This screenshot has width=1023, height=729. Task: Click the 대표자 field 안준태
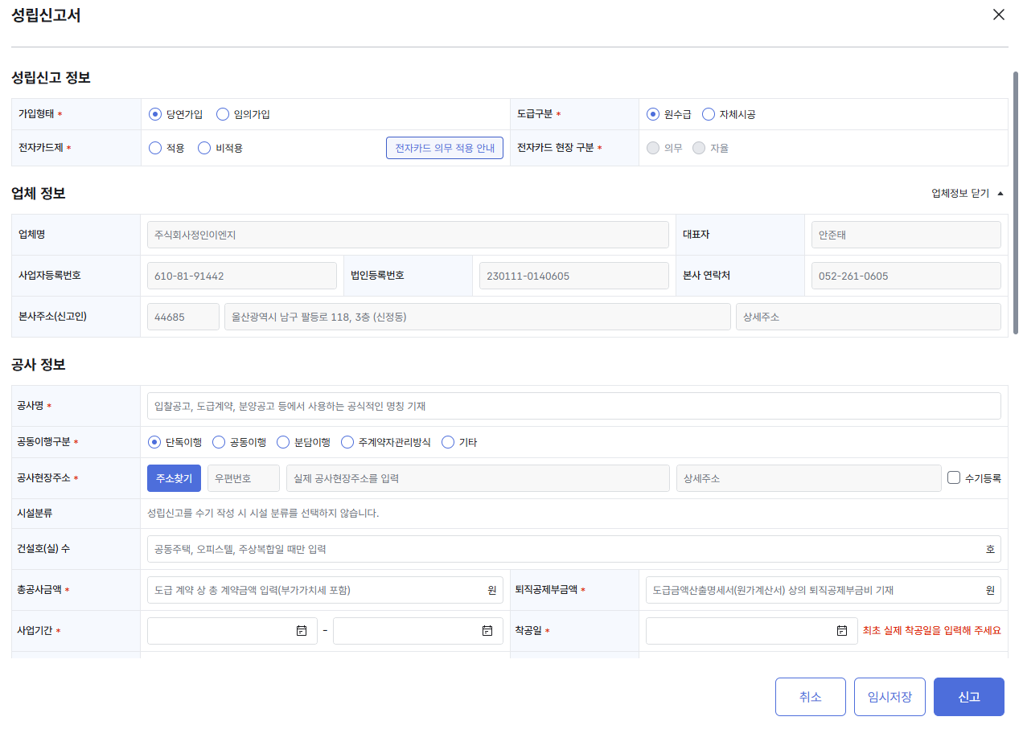(x=906, y=235)
